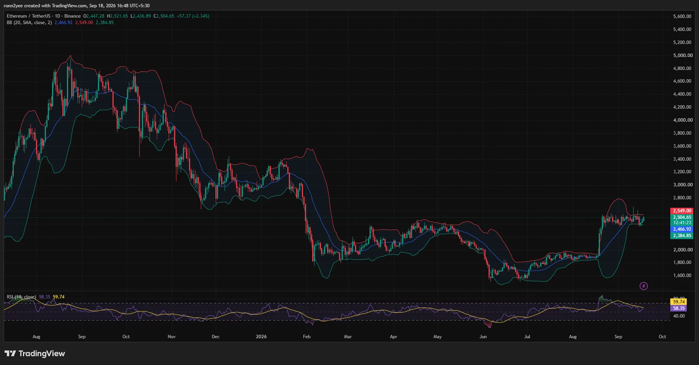This screenshot has height=365, width=699.
Task: Click the 12:41:23 countdown on price axis
Action: pyautogui.click(x=682, y=223)
